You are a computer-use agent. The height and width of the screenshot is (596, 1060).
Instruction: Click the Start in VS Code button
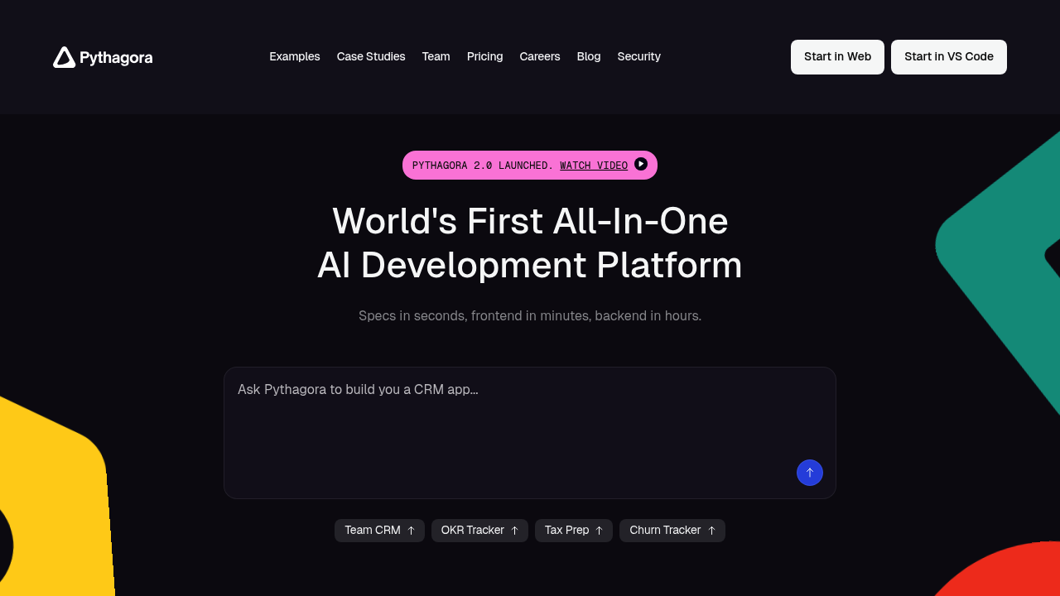coord(948,57)
